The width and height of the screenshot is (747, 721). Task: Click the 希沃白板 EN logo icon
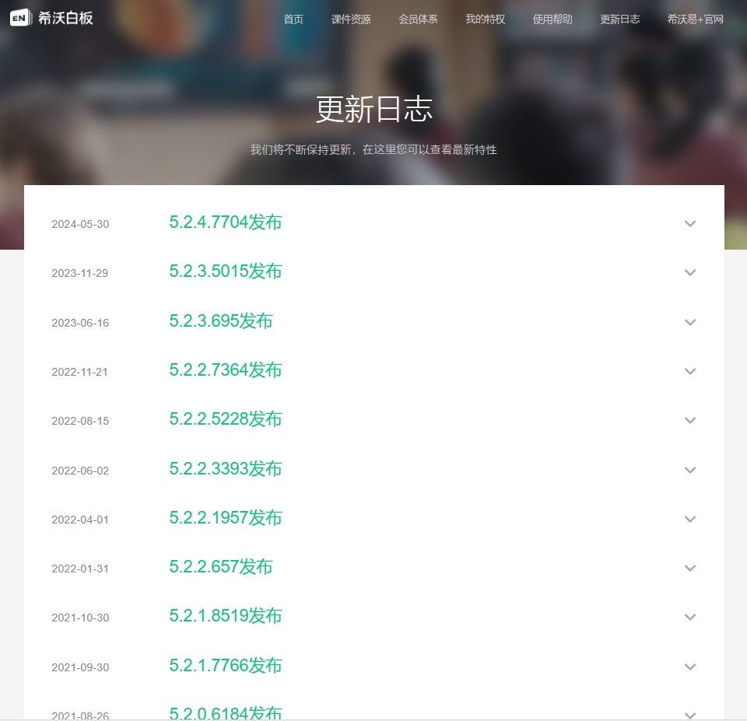click(22, 18)
